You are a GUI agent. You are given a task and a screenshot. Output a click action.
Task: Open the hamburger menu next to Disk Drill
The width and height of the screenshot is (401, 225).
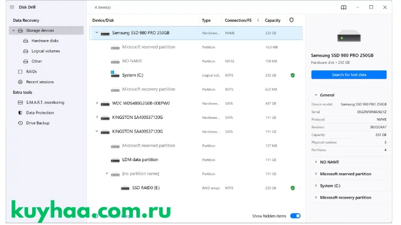tap(12, 7)
